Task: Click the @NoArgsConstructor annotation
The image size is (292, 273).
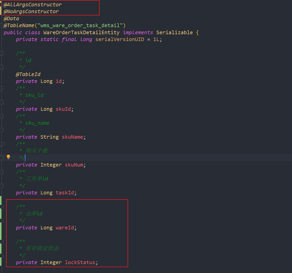Action: coord(31,11)
